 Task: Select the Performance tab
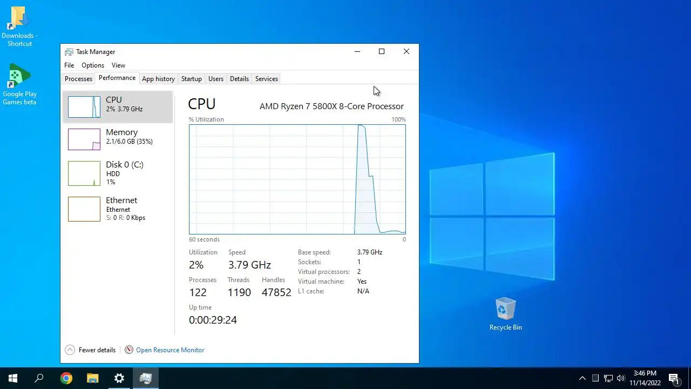[117, 78]
